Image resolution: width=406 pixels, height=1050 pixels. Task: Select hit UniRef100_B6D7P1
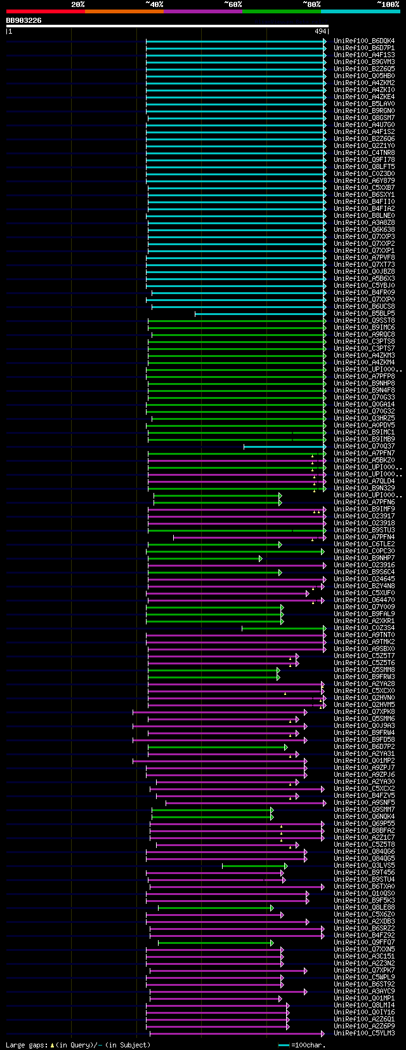(x=364, y=48)
